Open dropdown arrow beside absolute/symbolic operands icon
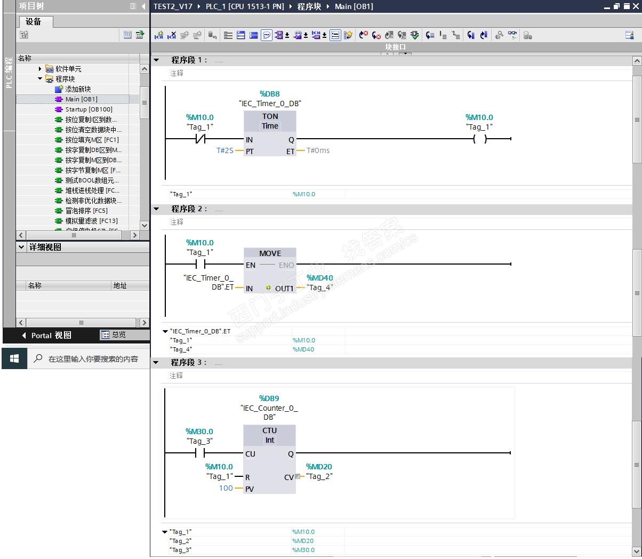Image resolution: width=642 pixels, height=559 pixels. pyautogui.click(x=287, y=36)
